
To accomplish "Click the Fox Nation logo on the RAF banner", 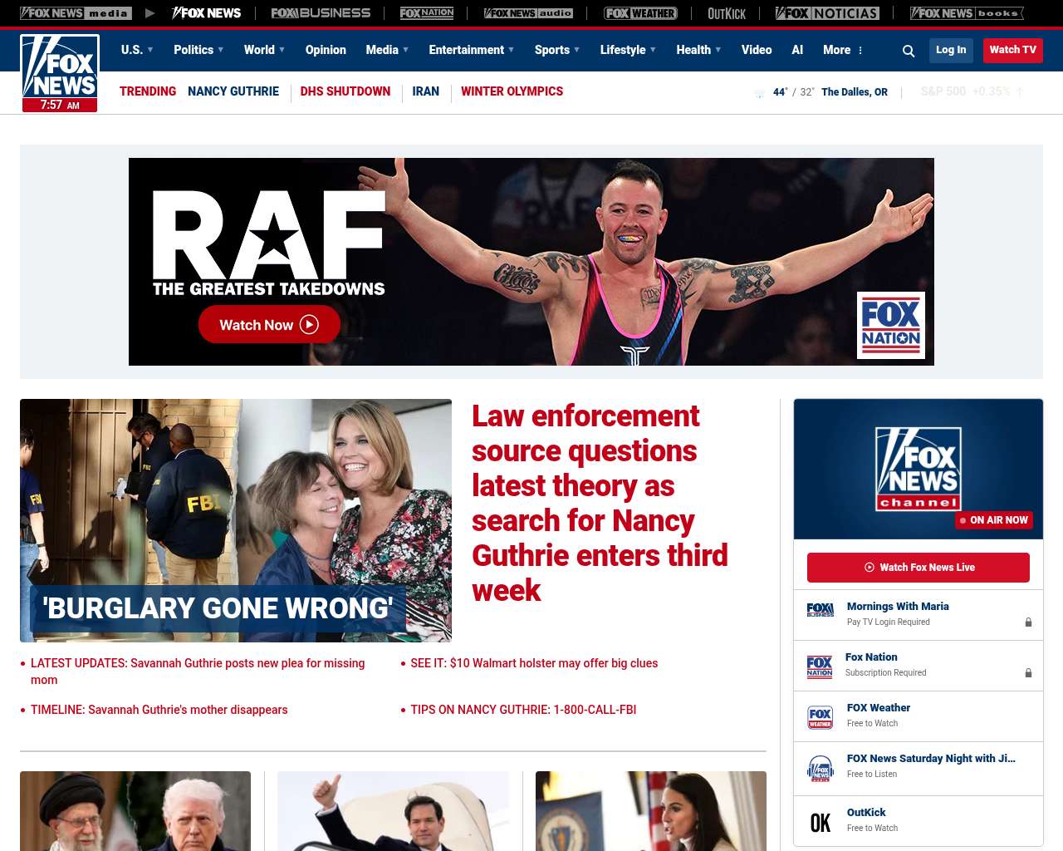I will coord(891,325).
